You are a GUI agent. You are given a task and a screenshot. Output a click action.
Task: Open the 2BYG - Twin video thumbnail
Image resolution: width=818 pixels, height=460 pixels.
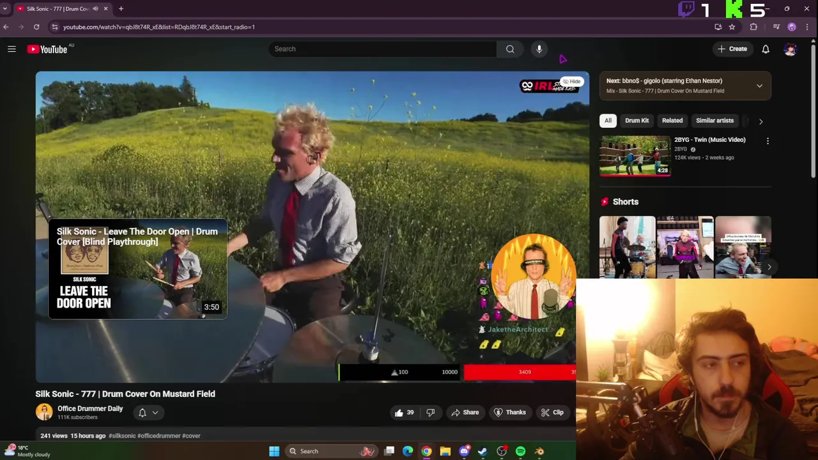point(635,155)
